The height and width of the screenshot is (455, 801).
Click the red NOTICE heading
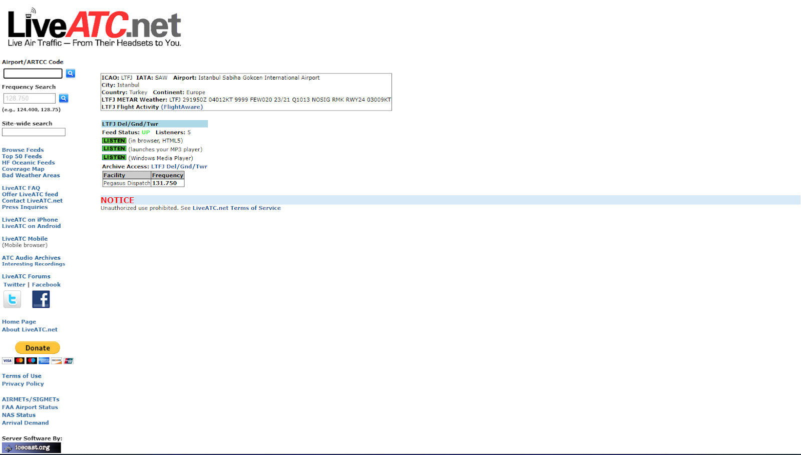117,200
